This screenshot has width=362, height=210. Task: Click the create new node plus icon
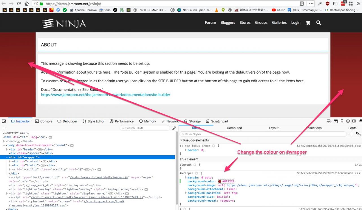[4, 128]
